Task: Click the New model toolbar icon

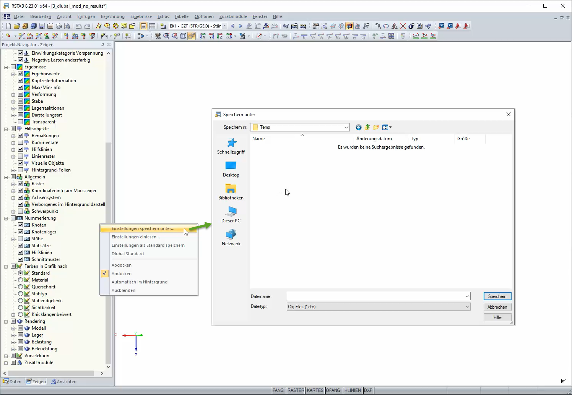Action: [8, 26]
